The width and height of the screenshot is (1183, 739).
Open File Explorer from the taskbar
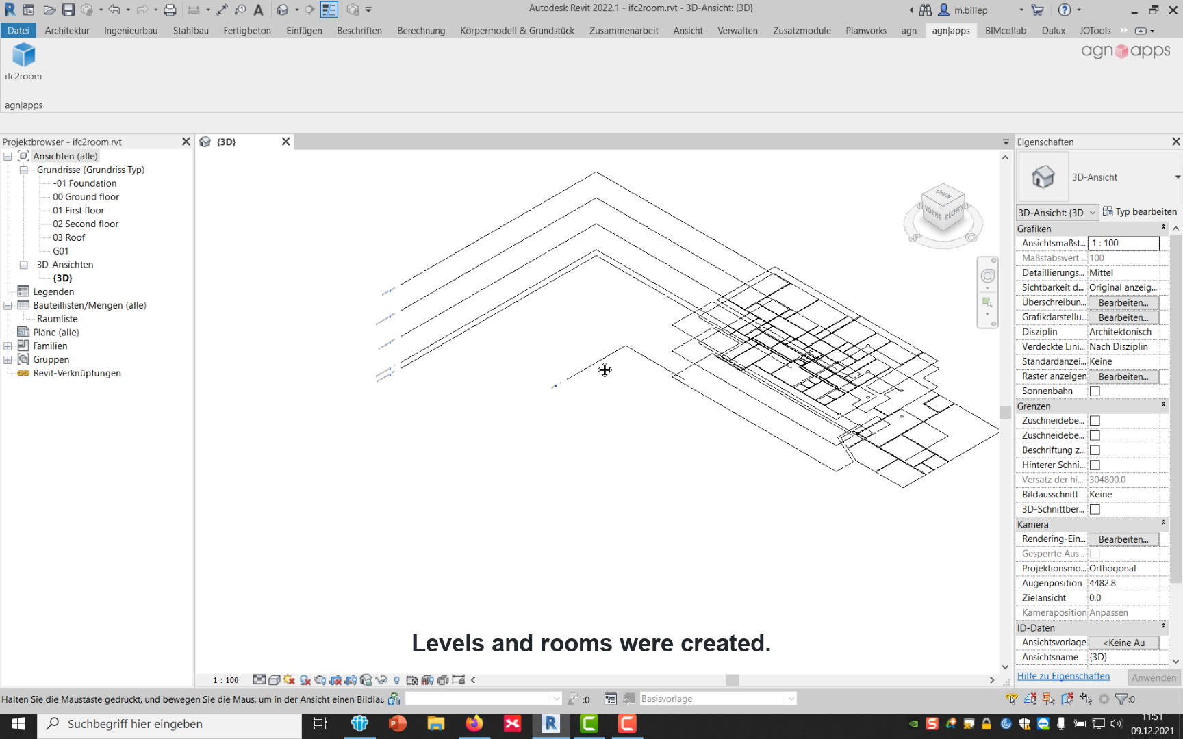click(x=435, y=724)
